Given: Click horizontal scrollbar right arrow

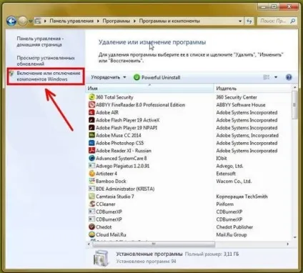Looking at the screenshot, I should point(288,244).
